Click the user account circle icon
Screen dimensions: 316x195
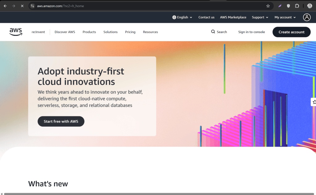(307, 17)
